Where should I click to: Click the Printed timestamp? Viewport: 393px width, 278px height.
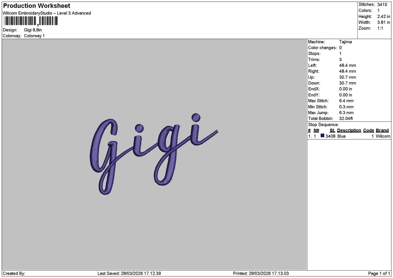[261, 273]
